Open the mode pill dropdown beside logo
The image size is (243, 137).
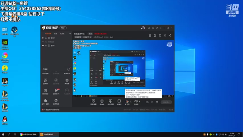pos(63,28)
